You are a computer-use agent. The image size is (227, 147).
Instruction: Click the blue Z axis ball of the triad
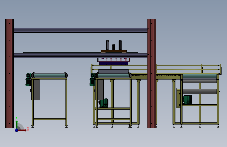tap(16, 130)
